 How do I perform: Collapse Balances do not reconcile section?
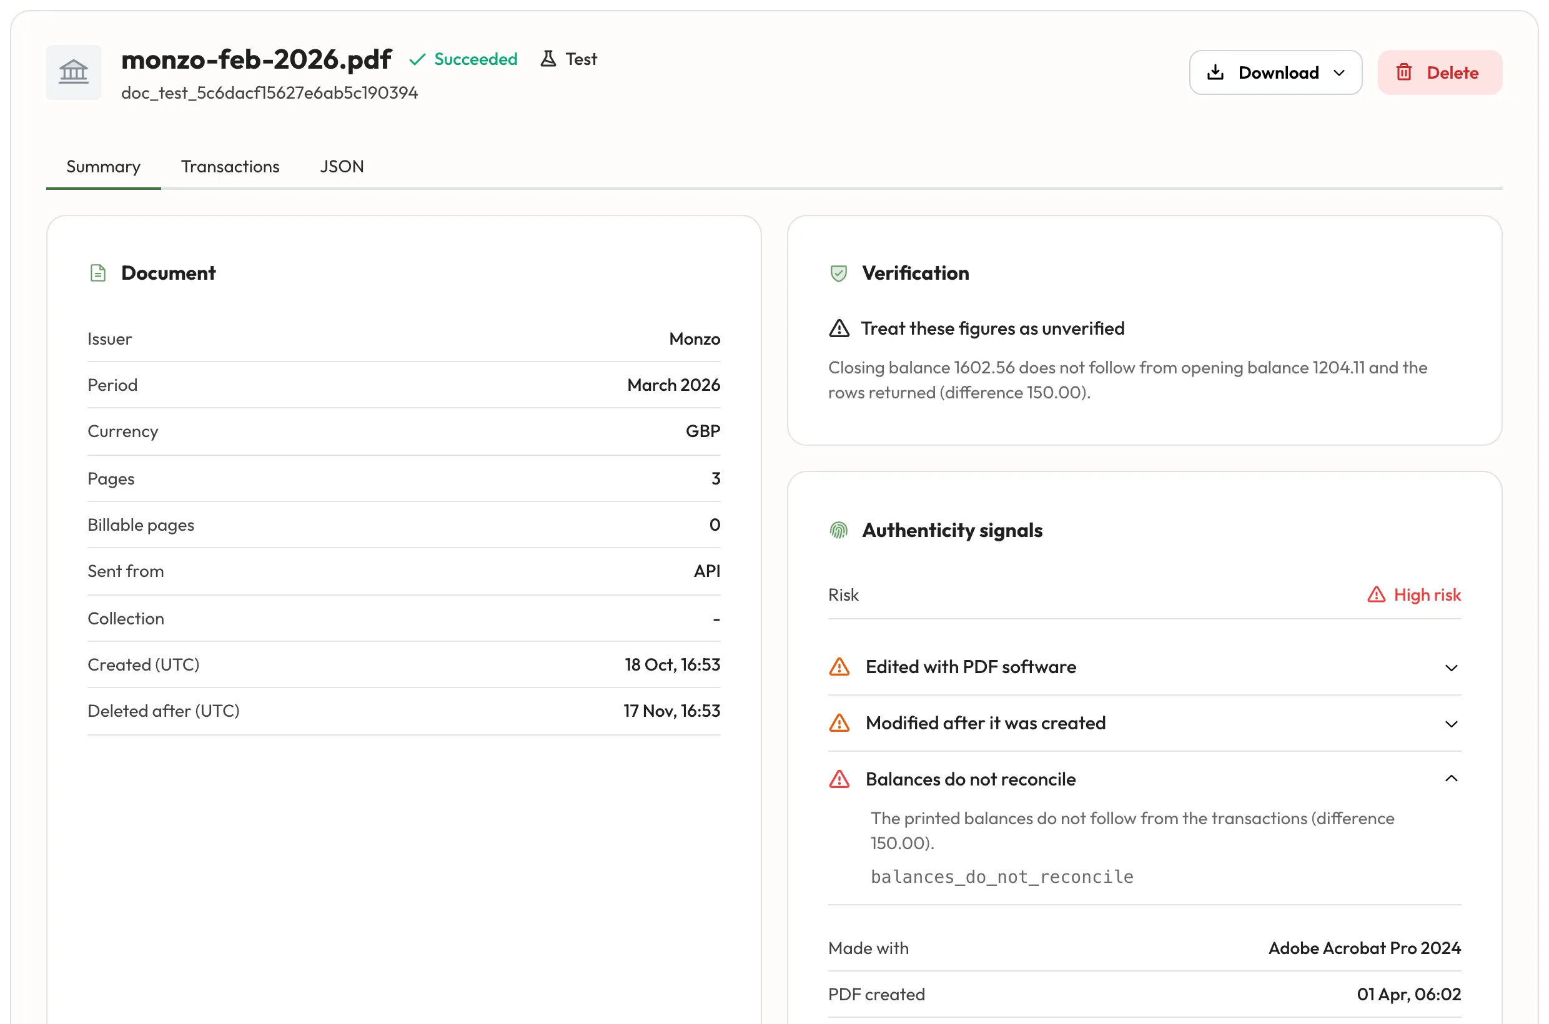pos(1451,779)
